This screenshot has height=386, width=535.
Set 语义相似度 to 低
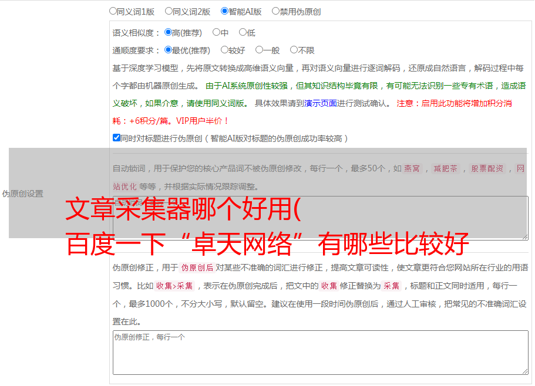coord(243,32)
